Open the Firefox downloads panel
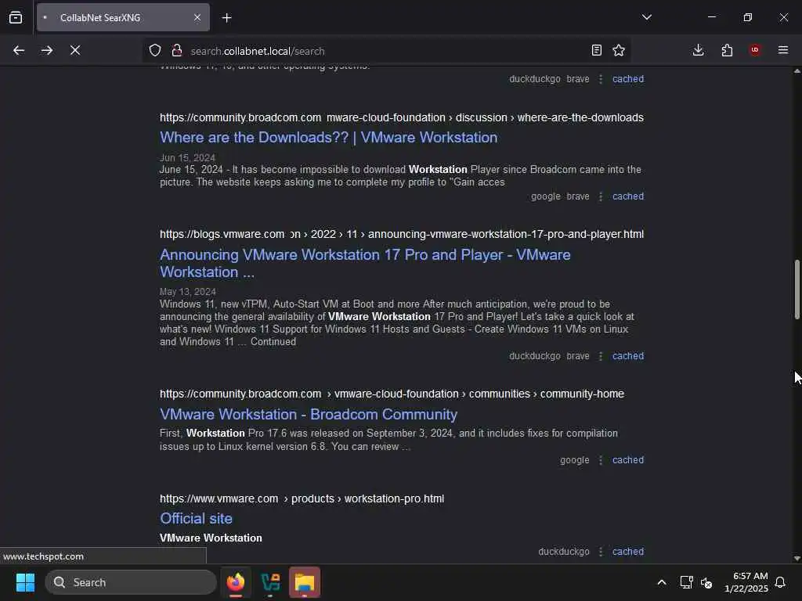The width and height of the screenshot is (802, 601). pyautogui.click(x=698, y=50)
